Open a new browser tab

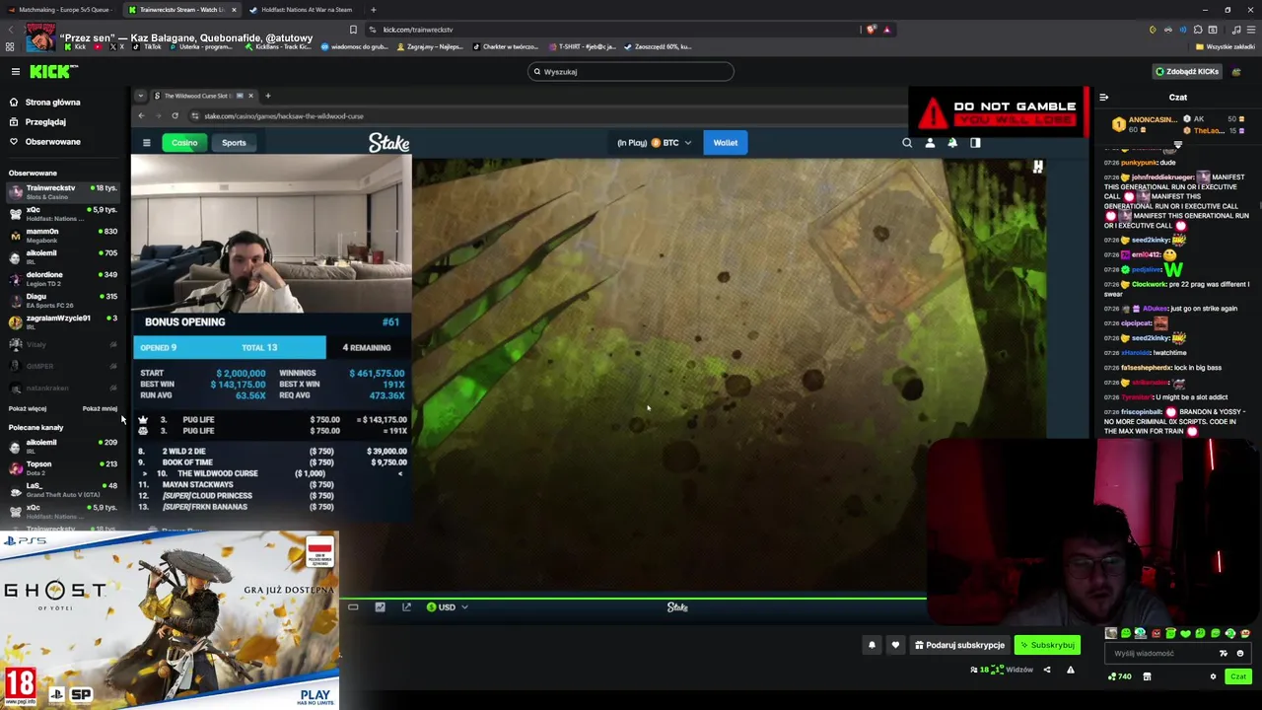pos(373,10)
